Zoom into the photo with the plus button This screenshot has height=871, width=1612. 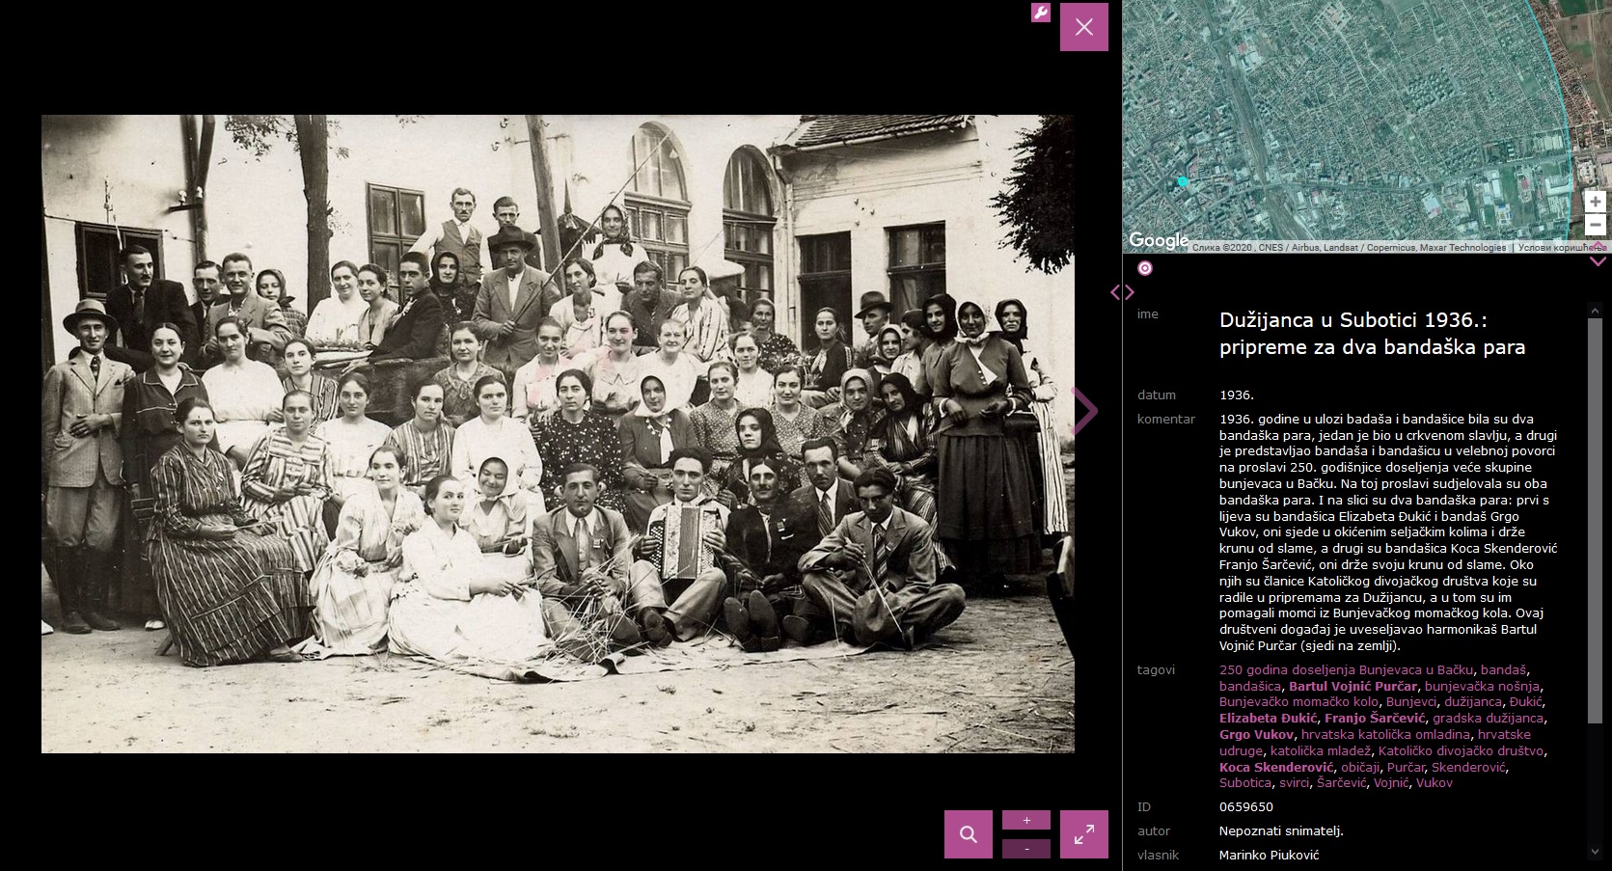click(1025, 819)
